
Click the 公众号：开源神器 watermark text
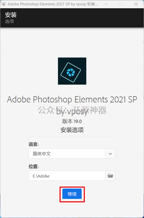pos(72,110)
